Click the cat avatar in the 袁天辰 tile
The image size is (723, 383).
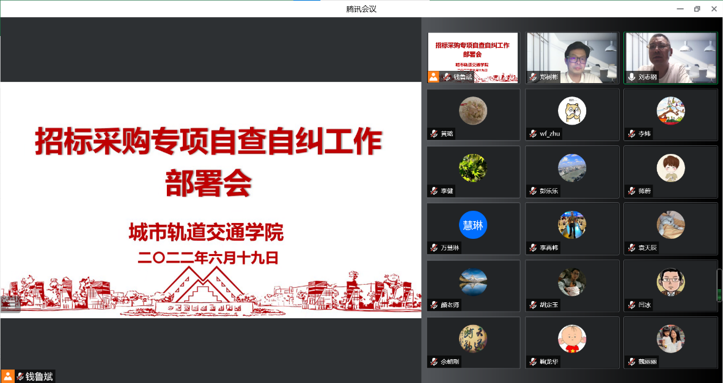[670, 225]
